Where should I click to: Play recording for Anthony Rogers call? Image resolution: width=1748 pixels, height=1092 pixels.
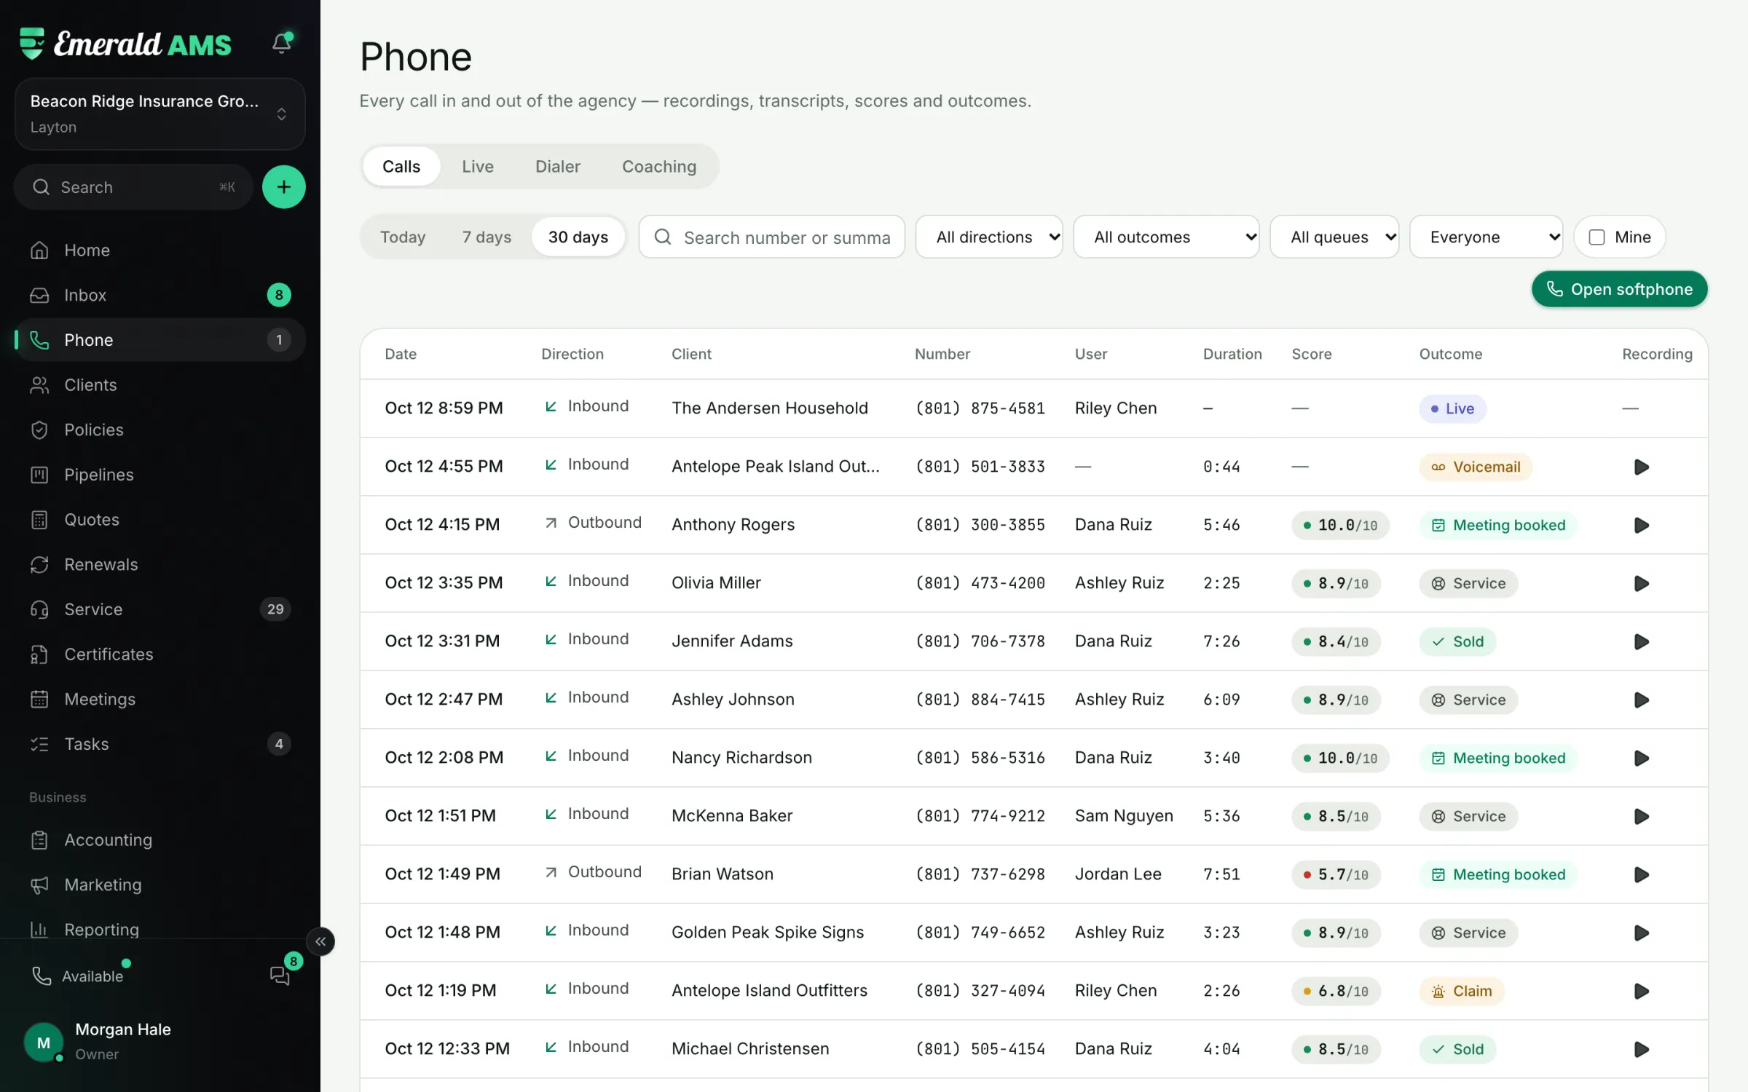pyautogui.click(x=1641, y=525)
